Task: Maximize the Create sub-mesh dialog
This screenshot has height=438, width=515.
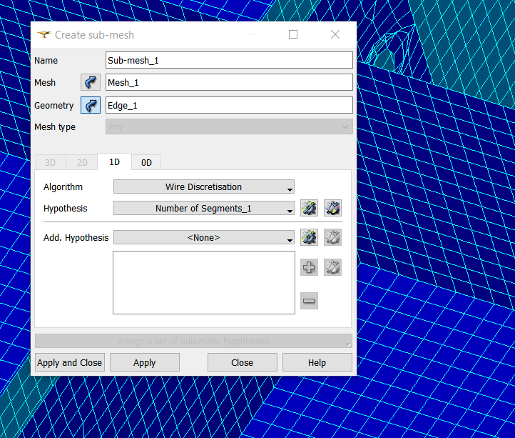Action: 293,34
